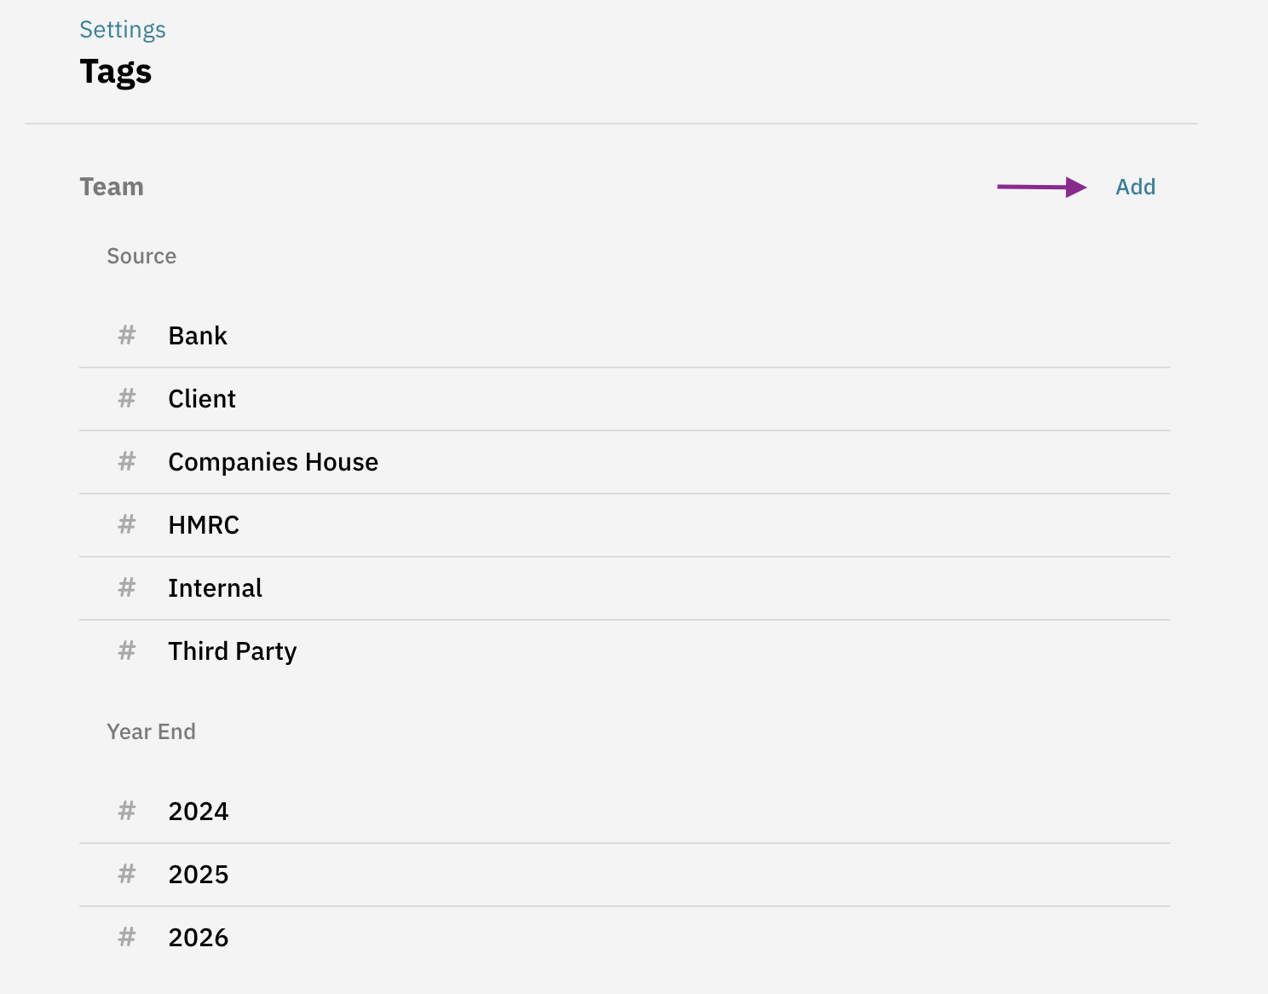Open the 2024 year end tag
Screen dimensions: 1268x994
(199, 812)
